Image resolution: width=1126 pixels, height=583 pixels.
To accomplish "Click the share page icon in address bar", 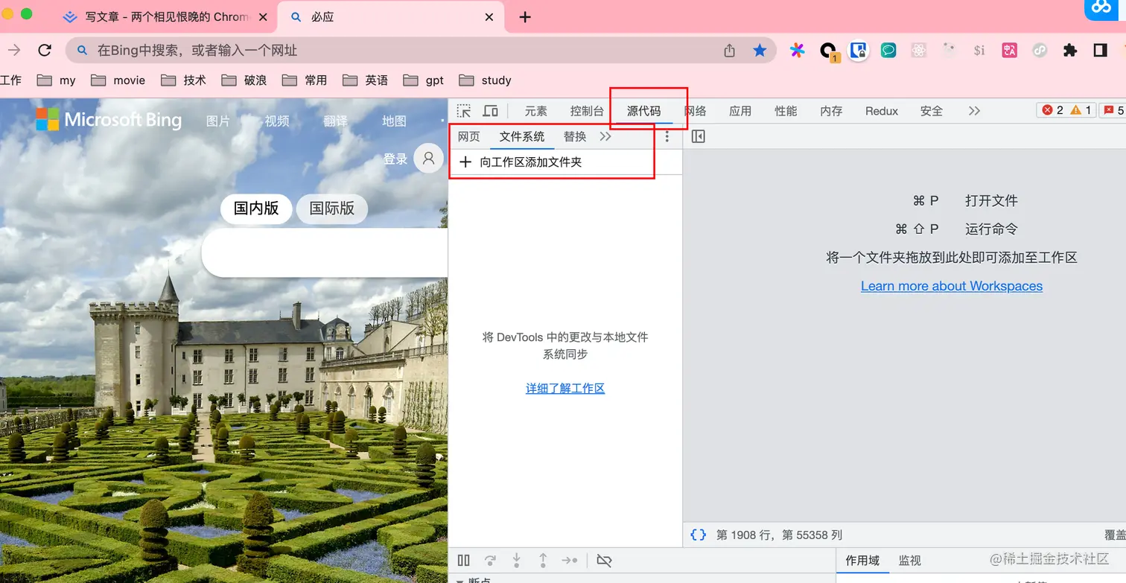I will click(x=729, y=50).
